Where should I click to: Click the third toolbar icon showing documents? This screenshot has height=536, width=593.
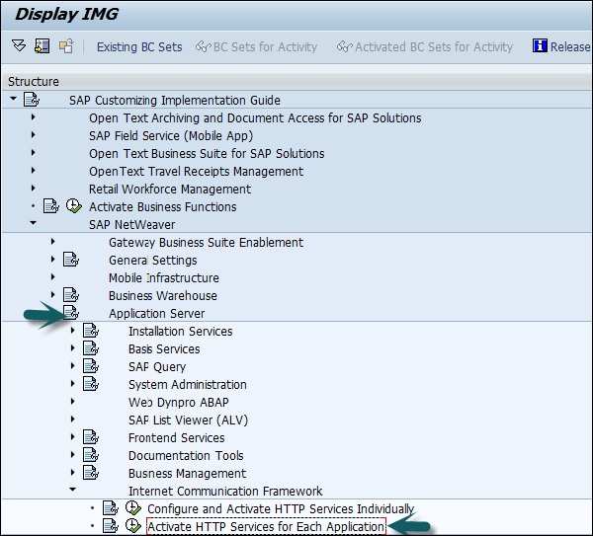66,46
